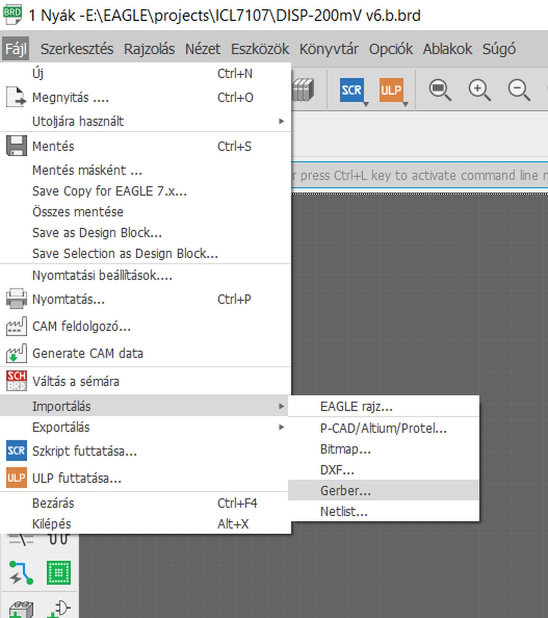The image size is (548, 618).
Task: Choose Megnyitás .... menu entry
Action: click(146, 97)
